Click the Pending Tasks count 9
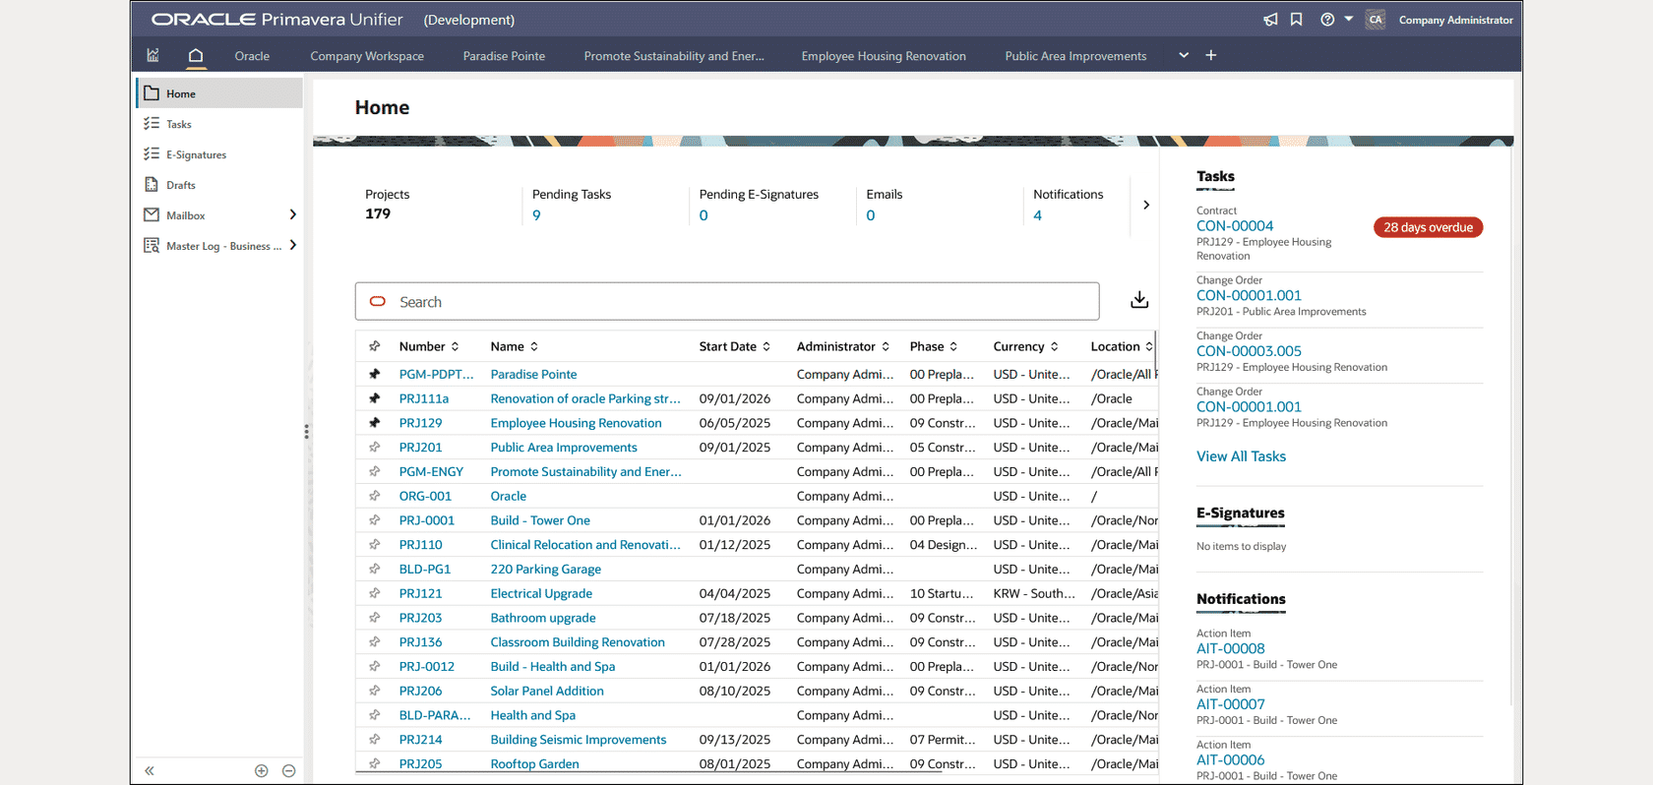This screenshot has height=785, width=1653. point(536,215)
